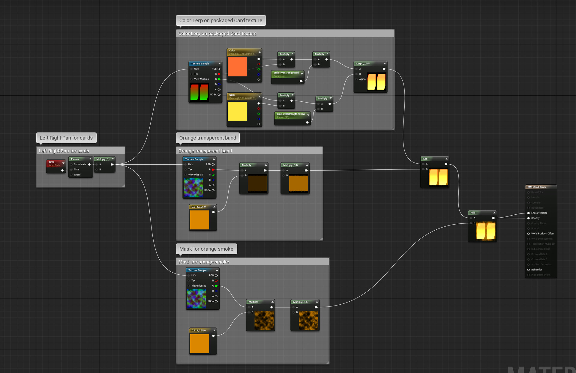Click the yellow Color parameter swatch
This screenshot has width=576, height=373.
coord(237,111)
